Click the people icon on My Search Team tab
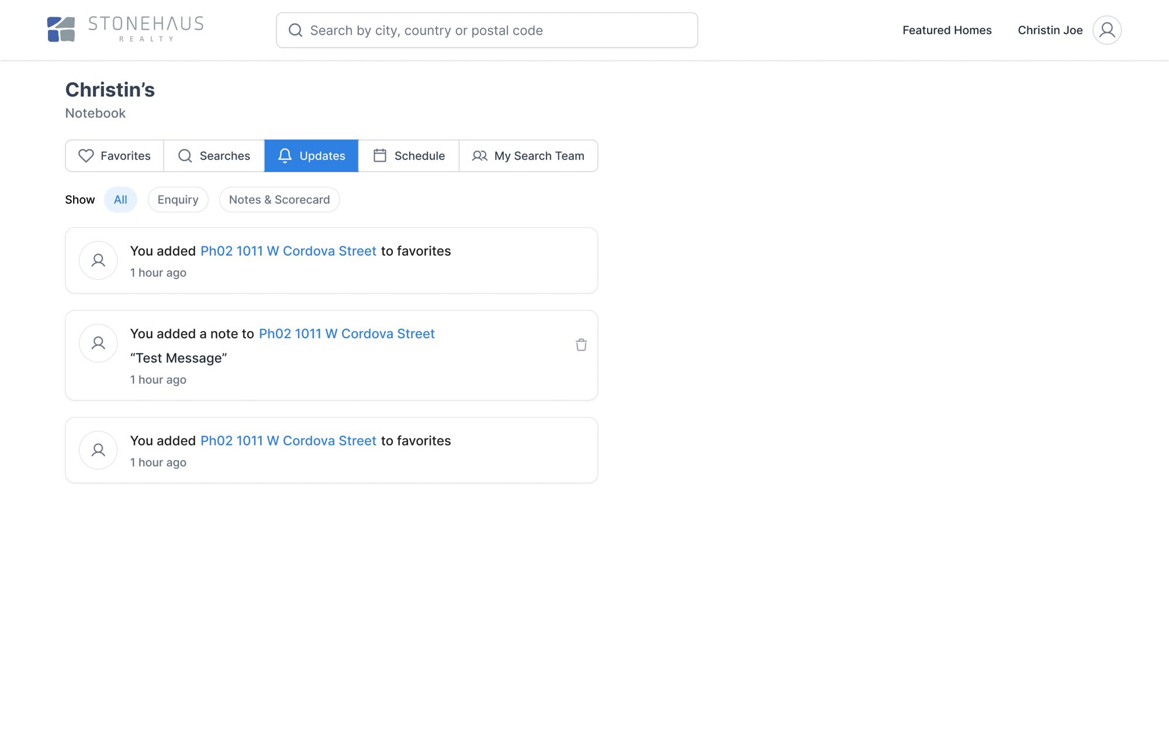The image size is (1169, 730). 480,156
